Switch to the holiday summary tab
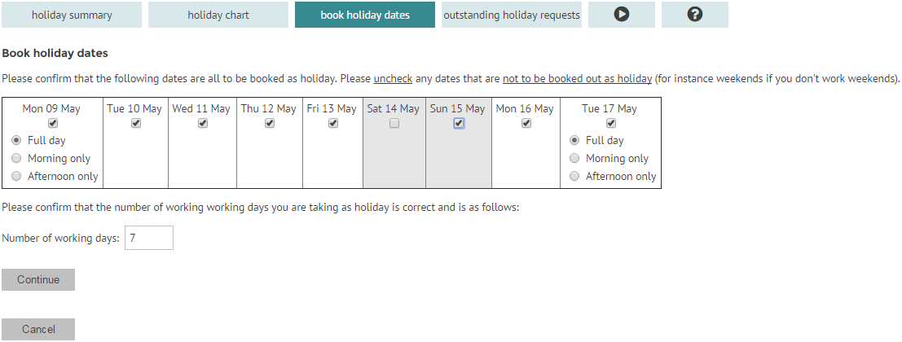Image resolution: width=902 pixels, height=342 pixels. pyautogui.click(x=72, y=15)
